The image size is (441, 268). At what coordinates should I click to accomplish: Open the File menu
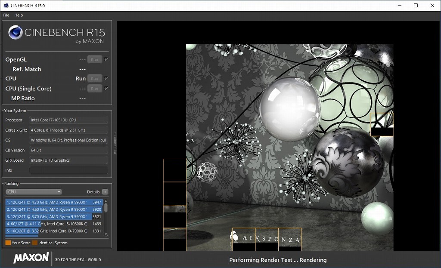(6, 15)
